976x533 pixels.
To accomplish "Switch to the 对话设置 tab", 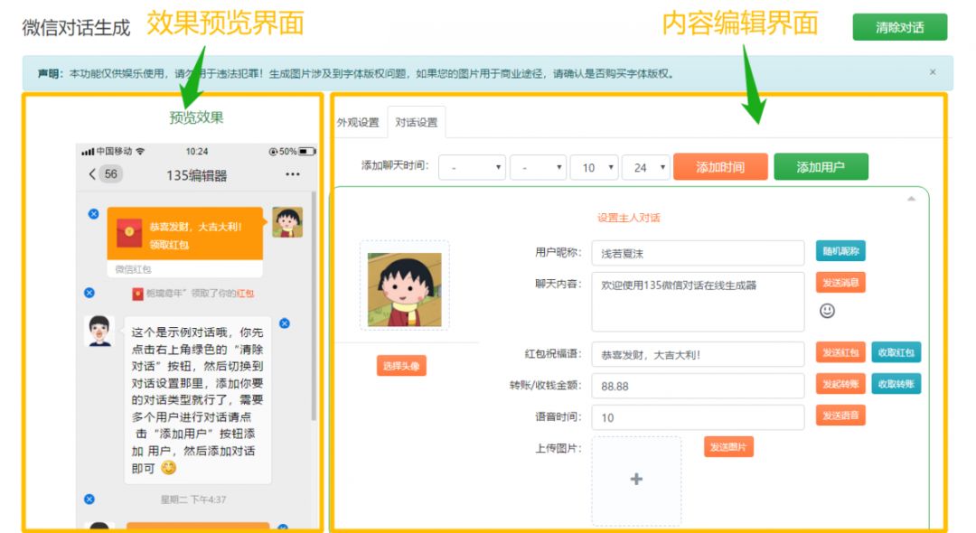I will (x=417, y=123).
